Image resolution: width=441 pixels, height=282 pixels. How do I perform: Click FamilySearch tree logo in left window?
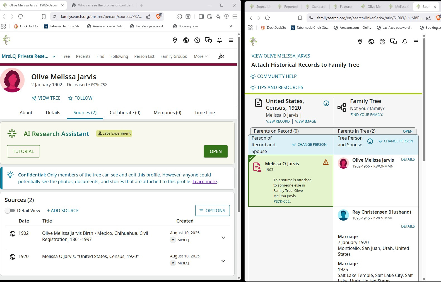click(x=6, y=40)
